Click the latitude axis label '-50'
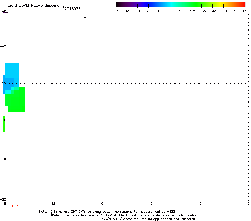This screenshot has width=251, height=221. pos(3,199)
